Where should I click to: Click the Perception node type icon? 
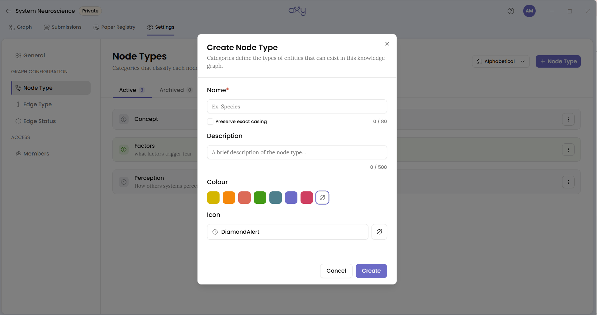pyautogui.click(x=124, y=182)
